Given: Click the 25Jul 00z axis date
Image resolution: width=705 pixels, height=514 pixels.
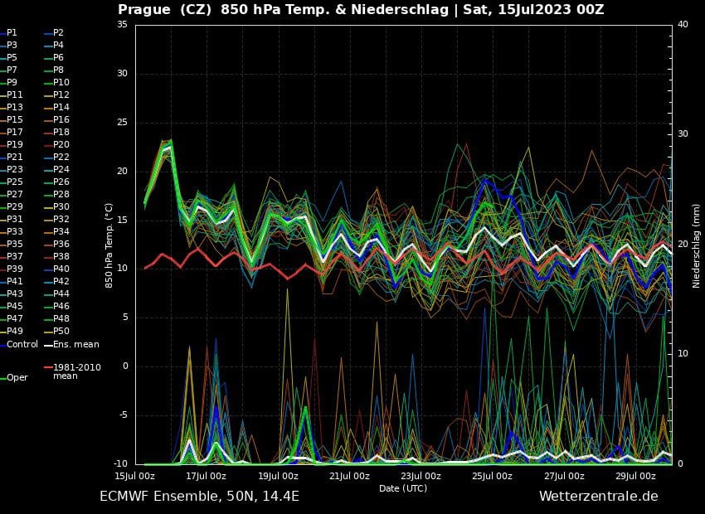Looking at the screenshot, I should tap(493, 476).
